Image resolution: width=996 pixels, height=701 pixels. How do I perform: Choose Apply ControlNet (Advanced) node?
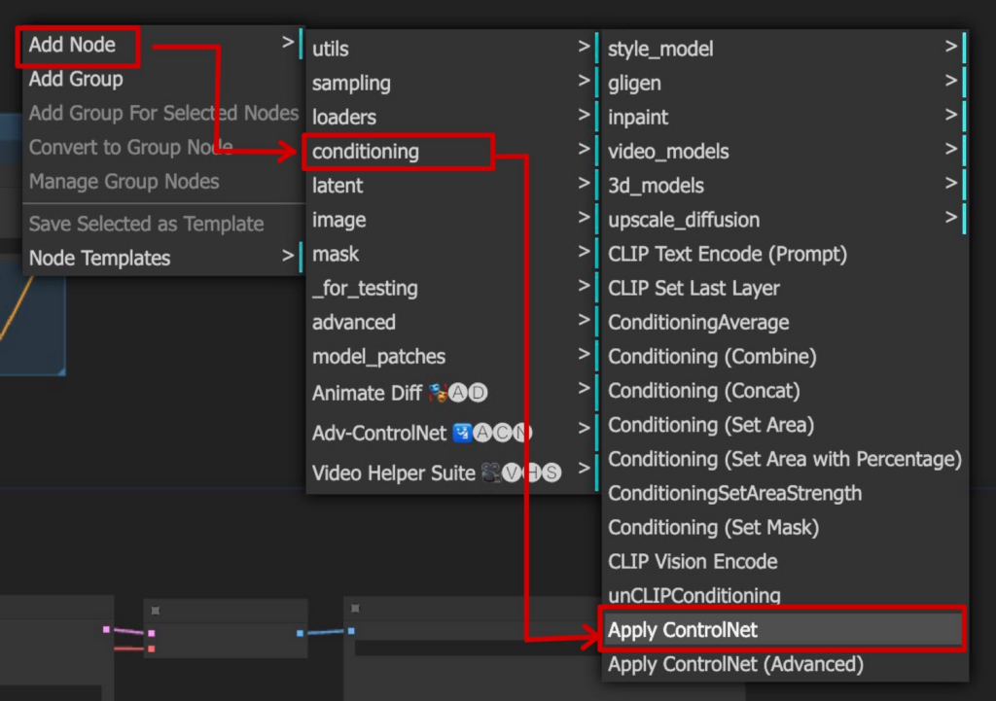coord(735,665)
